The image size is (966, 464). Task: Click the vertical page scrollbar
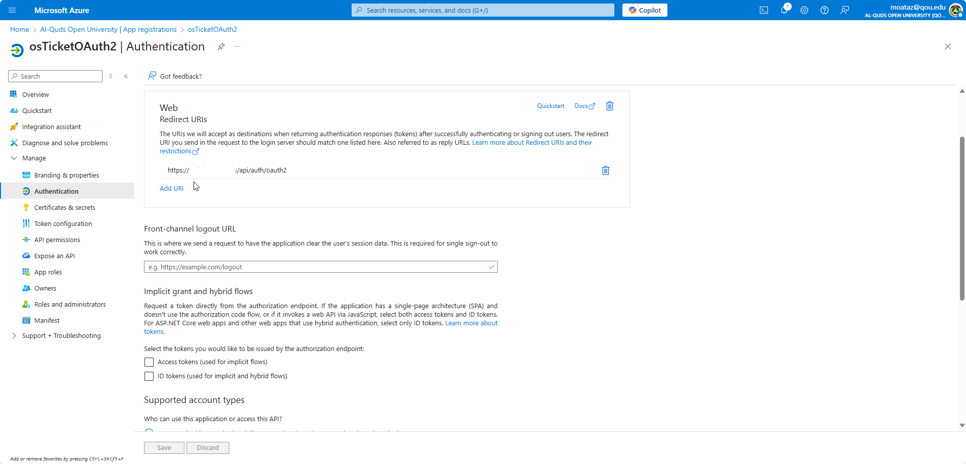point(962,218)
